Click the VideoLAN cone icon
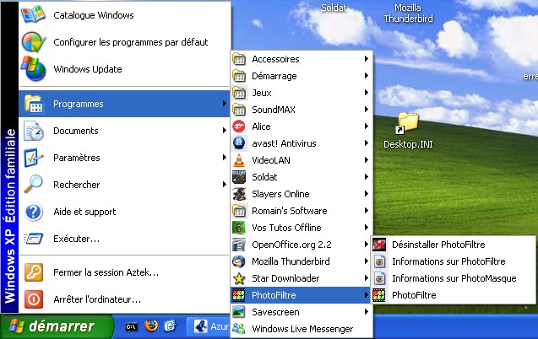 pyautogui.click(x=239, y=160)
